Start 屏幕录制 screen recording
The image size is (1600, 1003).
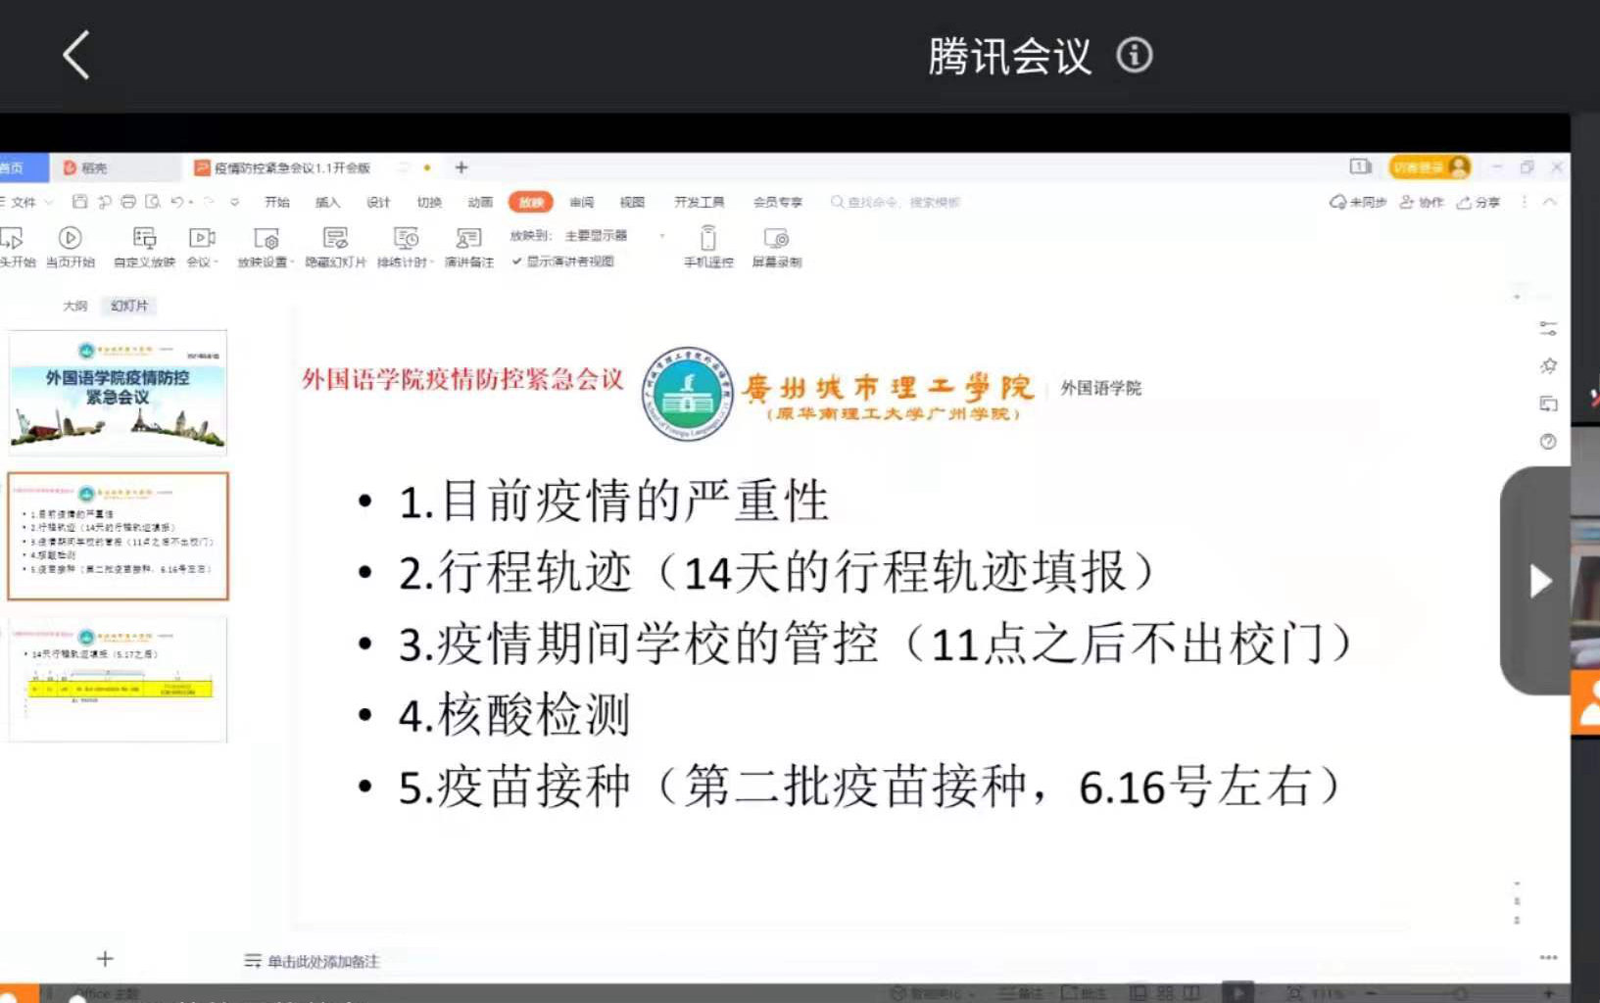coord(776,238)
